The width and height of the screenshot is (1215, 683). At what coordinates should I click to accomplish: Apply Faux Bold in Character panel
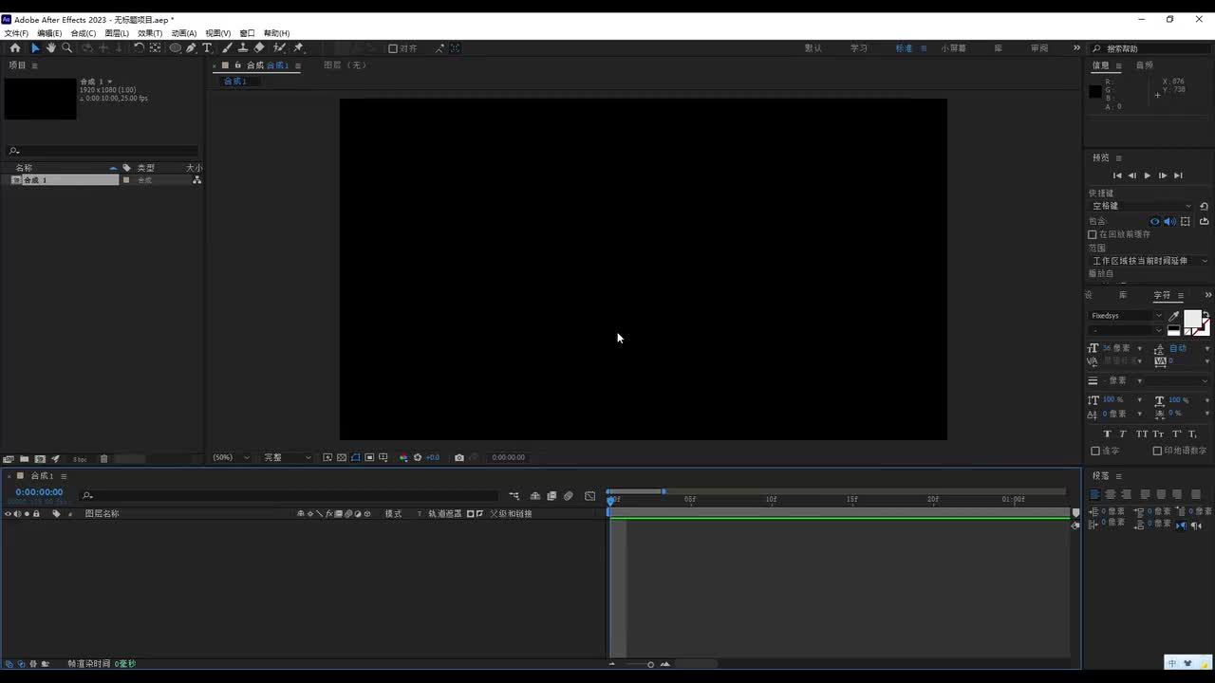coord(1107,434)
